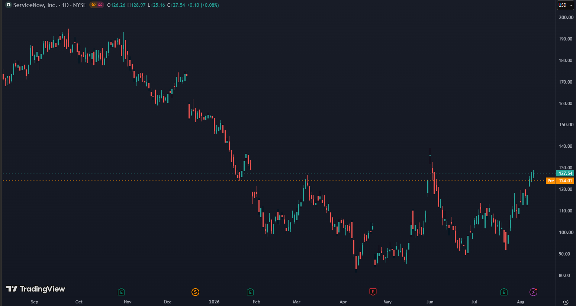Click the "2026" time axis label
The width and height of the screenshot is (576, 306).
[214, 302]
